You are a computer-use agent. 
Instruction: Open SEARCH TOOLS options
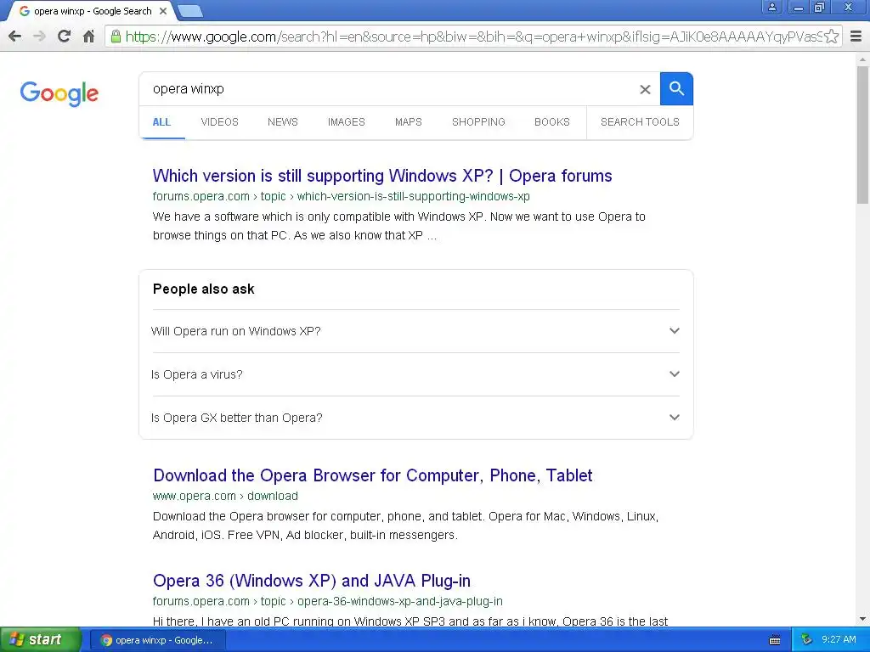pos(640,122)
